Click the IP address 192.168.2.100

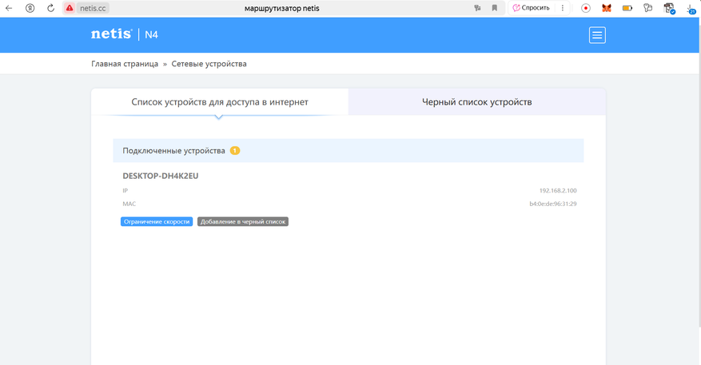(x=557, y=190)
